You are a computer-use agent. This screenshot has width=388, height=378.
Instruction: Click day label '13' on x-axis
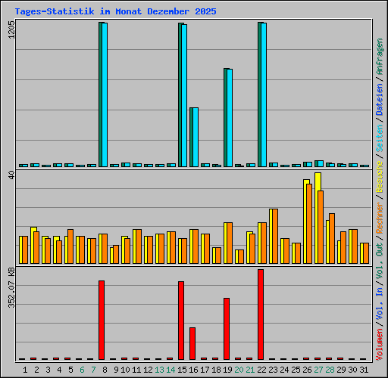(x=159, y=370)
